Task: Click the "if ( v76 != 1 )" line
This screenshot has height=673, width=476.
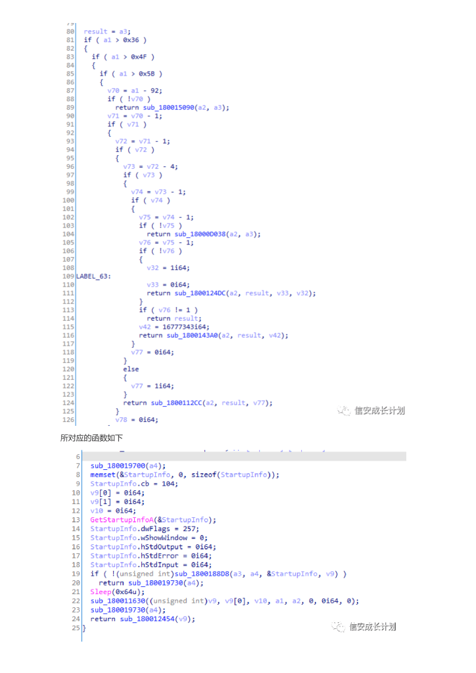Action: click(168, 310)
